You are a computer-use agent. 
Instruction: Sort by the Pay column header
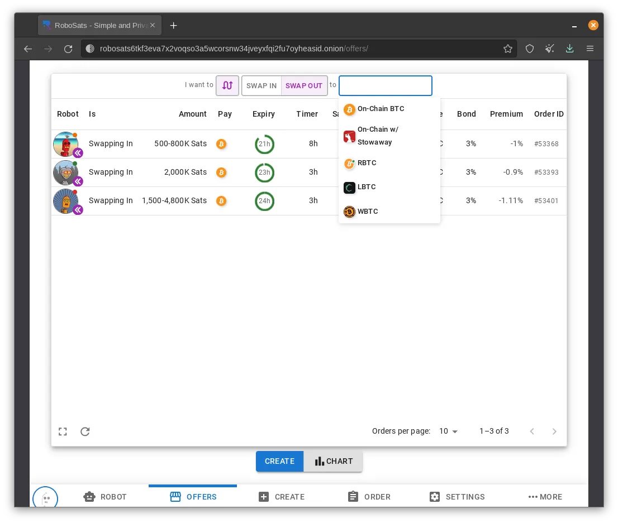point(225,114)
